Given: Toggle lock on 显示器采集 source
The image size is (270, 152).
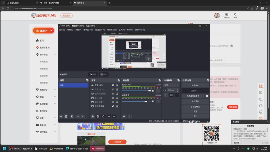Looking at the screenshot, I should [x=117, y=106].
